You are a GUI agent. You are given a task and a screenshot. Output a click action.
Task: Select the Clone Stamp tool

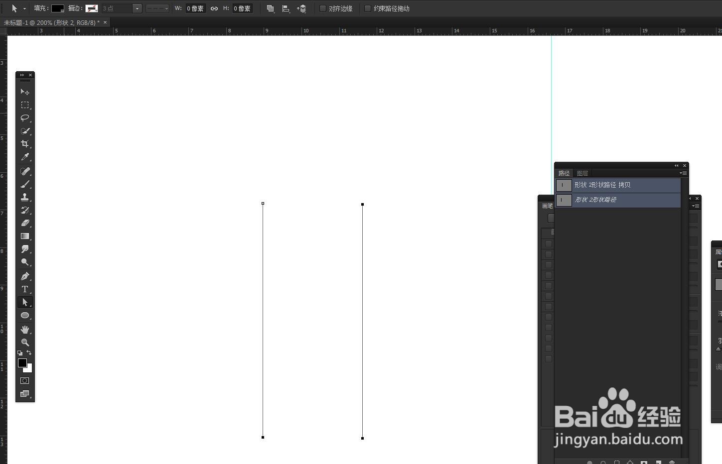(x=25, y=197)
